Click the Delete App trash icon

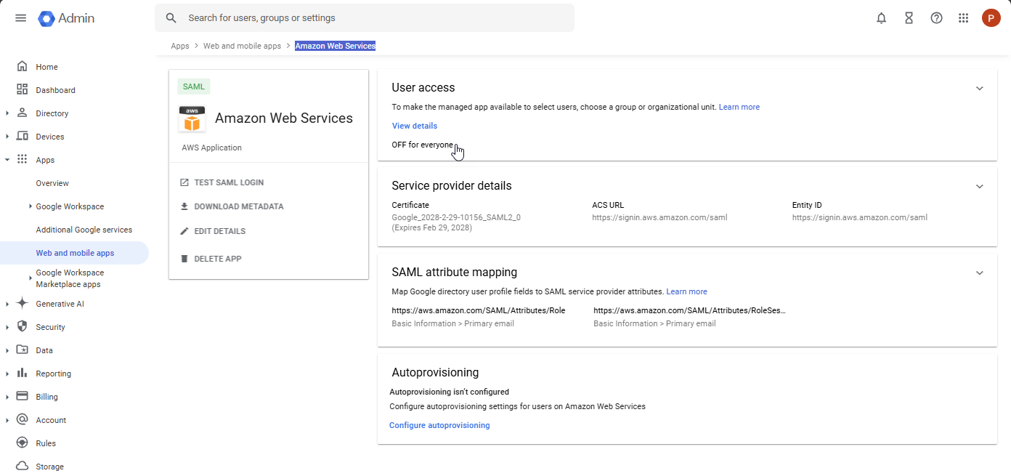click(184, 259)
